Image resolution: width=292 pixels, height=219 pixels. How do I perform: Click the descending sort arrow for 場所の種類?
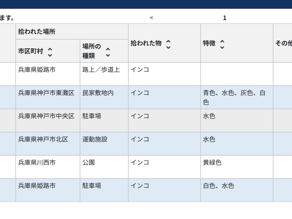(108, 55)
